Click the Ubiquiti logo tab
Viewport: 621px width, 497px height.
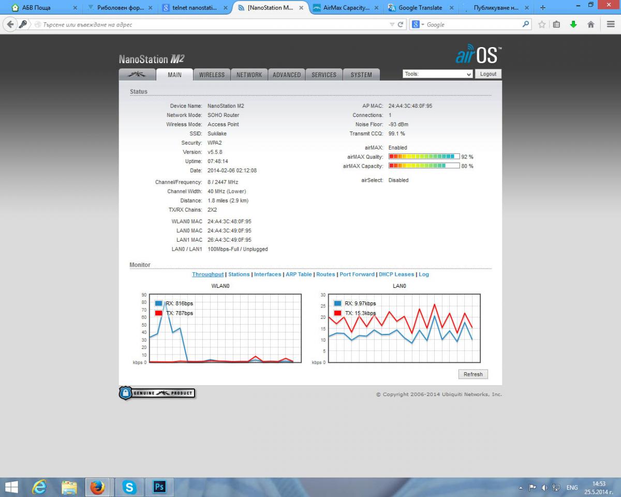(137, 75)
